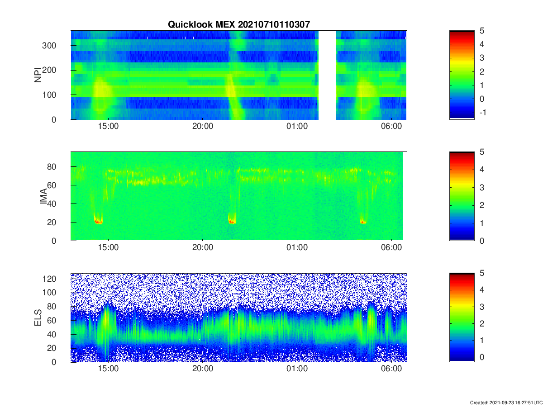This screenshot has height=407, width=543.
Task: Click '15:00' time tick under IMA panel
Action: coord(108,248)
